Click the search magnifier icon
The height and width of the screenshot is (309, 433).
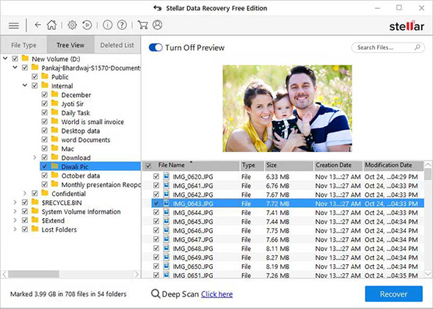pos(418,47)
